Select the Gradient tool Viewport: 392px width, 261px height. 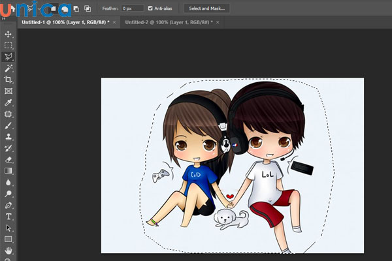[x=8, y=171]
